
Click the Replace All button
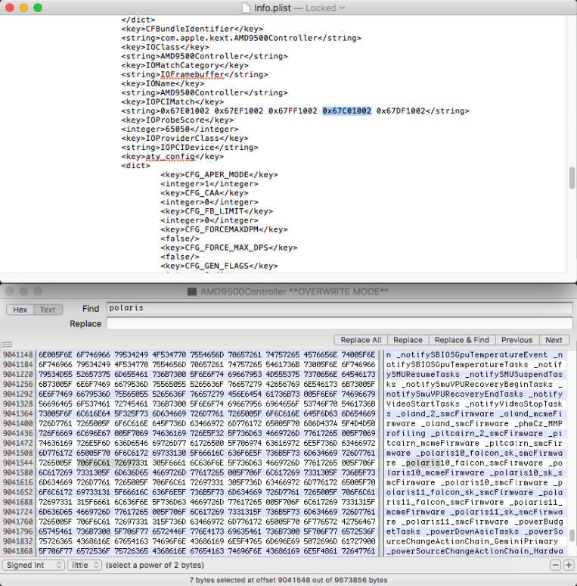point(361,340)
